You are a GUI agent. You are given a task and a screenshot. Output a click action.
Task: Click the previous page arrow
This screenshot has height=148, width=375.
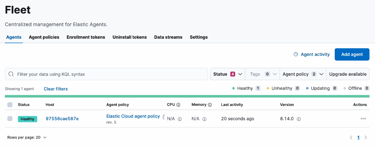click(351, 137)
